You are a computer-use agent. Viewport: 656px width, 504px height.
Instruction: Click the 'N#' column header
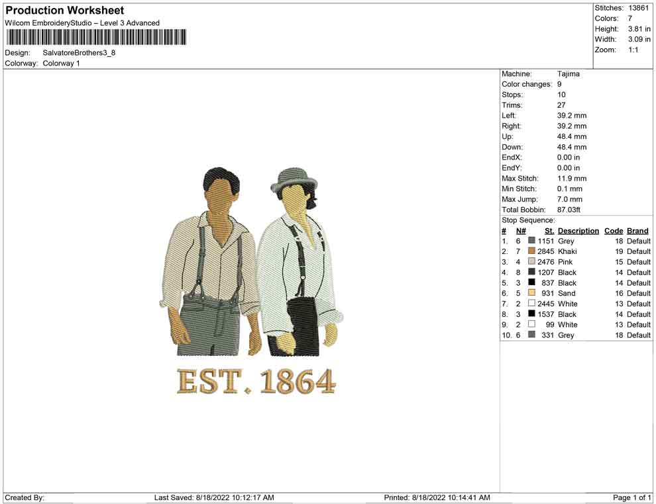[521, 231]
